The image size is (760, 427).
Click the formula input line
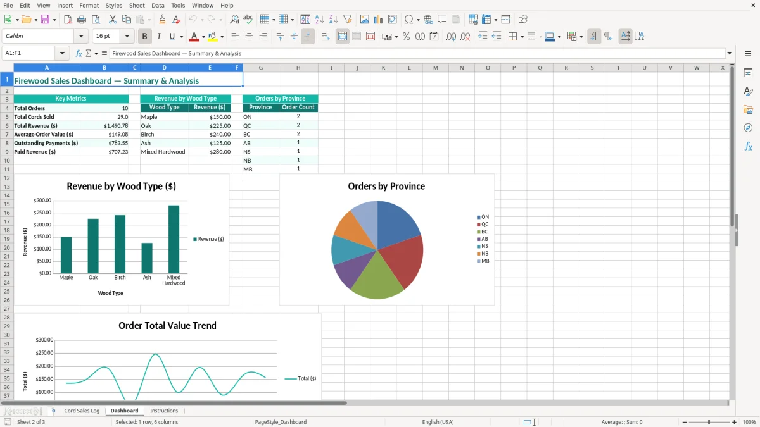pyautogui.click(x=417, y=53)
